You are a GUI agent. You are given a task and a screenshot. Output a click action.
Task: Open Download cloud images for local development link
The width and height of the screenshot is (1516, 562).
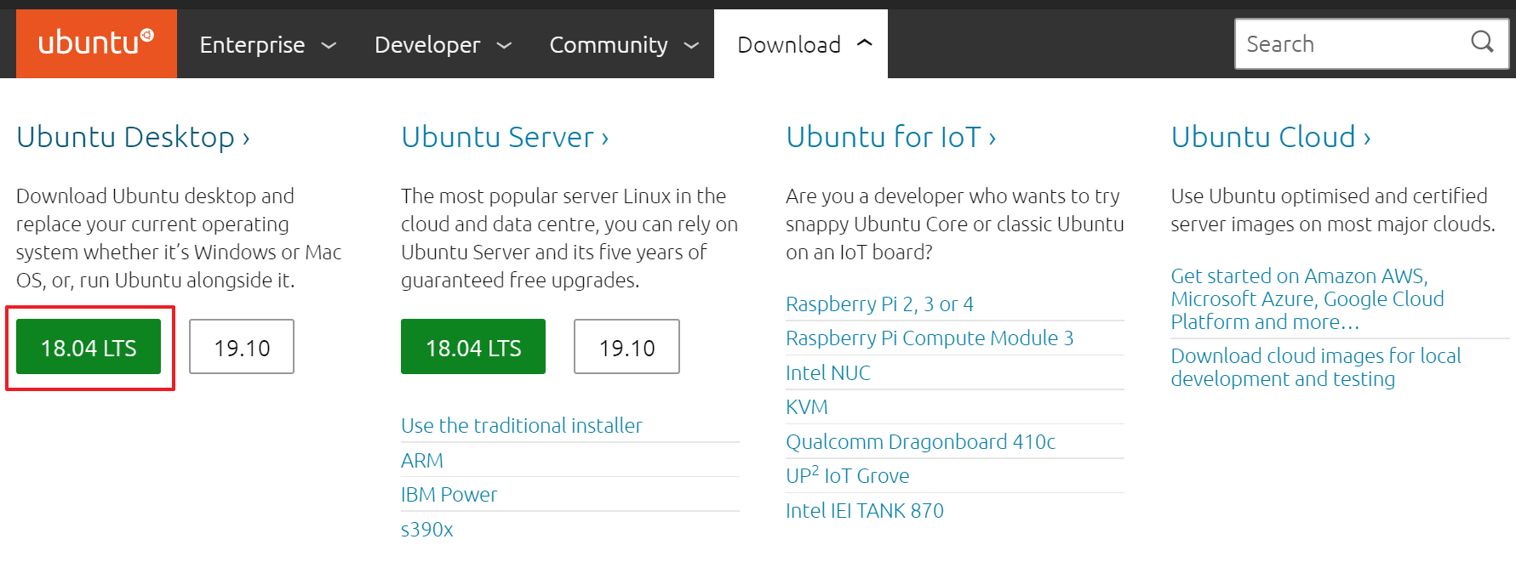tap(1316, 367)
